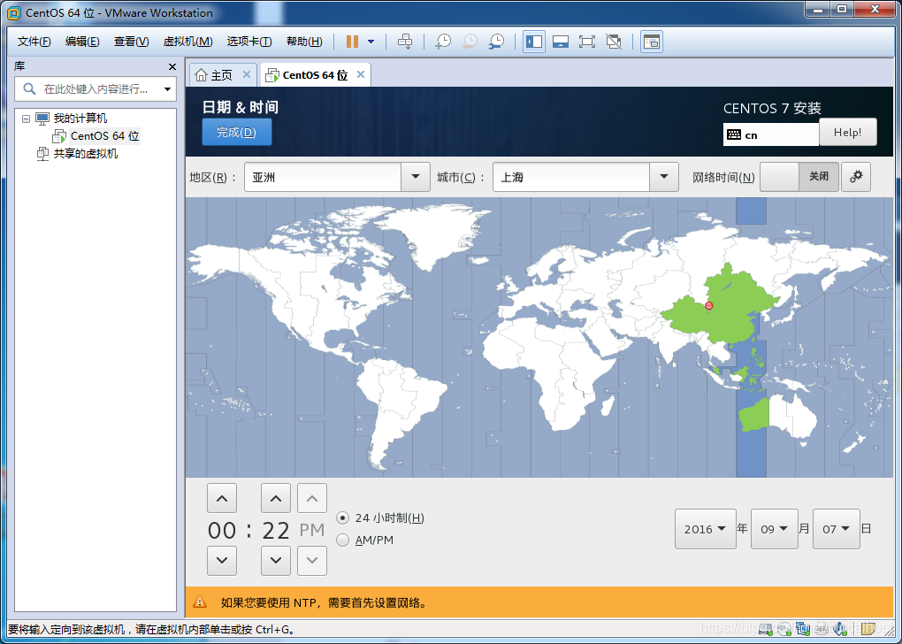Toggle the library sidebar view icon
902x644 pixels.
[x=534, y=42]
